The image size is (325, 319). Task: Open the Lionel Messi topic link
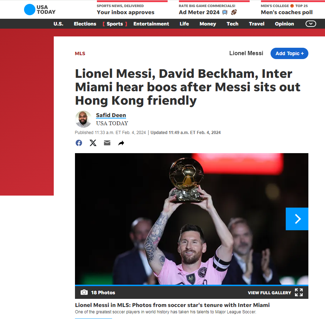coord(246,53)
